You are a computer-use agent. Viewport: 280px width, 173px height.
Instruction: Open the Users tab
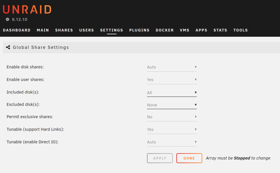[87, 30]
